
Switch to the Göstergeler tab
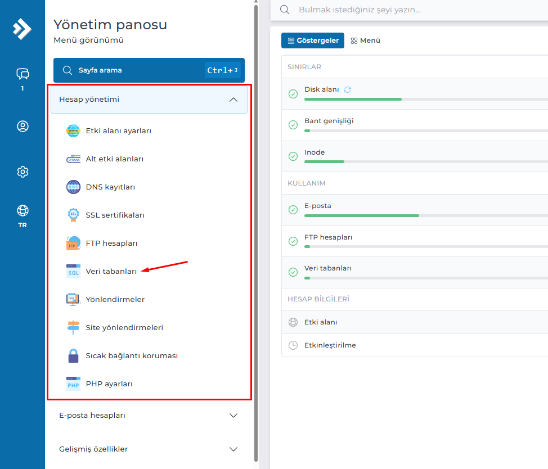[313, 40]
